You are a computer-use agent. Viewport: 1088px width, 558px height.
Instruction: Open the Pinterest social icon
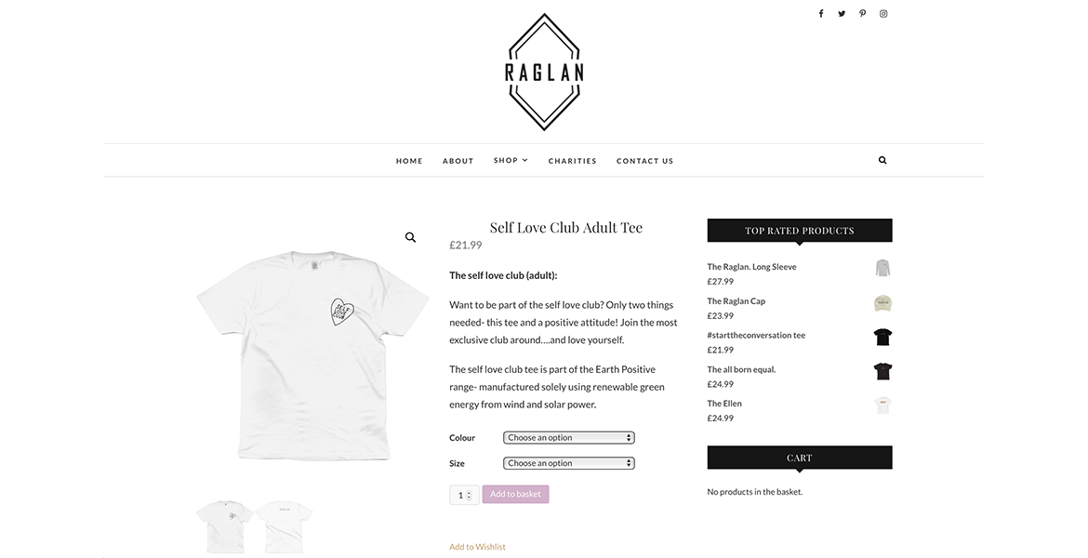click(862, 13)
